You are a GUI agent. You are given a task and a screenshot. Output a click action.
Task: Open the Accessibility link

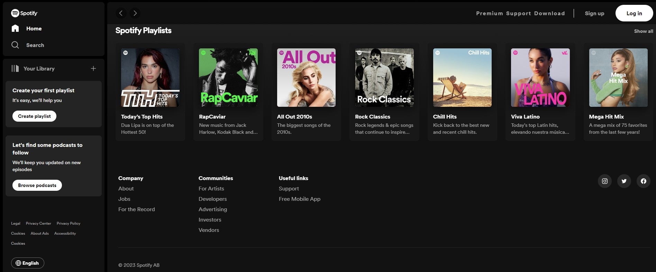click(x=65, y=234)
